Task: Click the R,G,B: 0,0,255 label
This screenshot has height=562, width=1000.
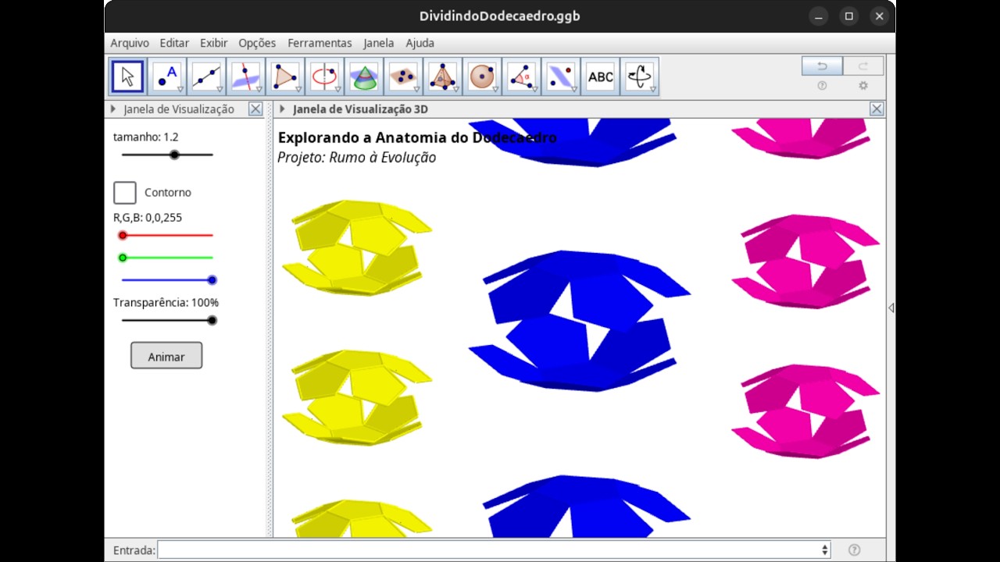Action: tap(148, 218)
